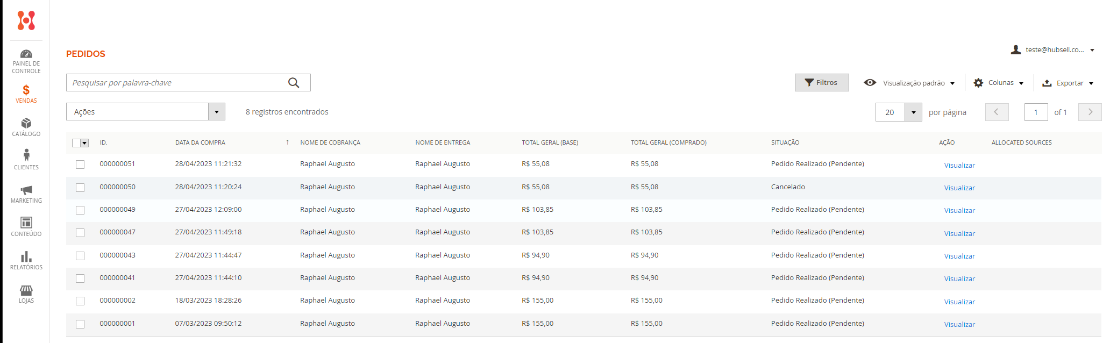Click the Filtros button
The height and width of the screenshot is (343, 1110).
coord(821,83)
